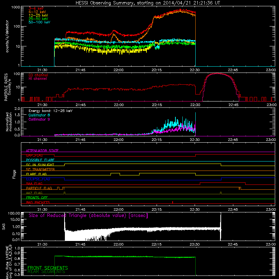Screen dimensions: 279x279
Task: Click the 21:30 tick label of counts plot
Action: click(x=42, y=70)
